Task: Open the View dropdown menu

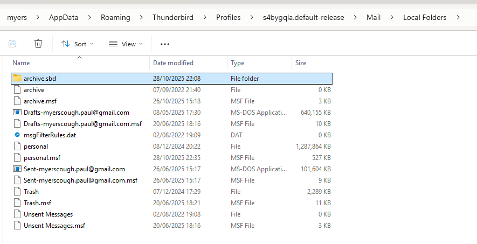Action: point(126,44)
